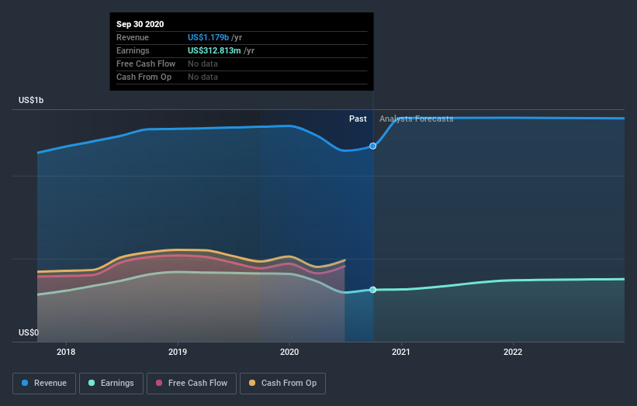637x406 pixels.
Task: Select the Revenue data point marker on chart
Action: [x=372, y=146]
